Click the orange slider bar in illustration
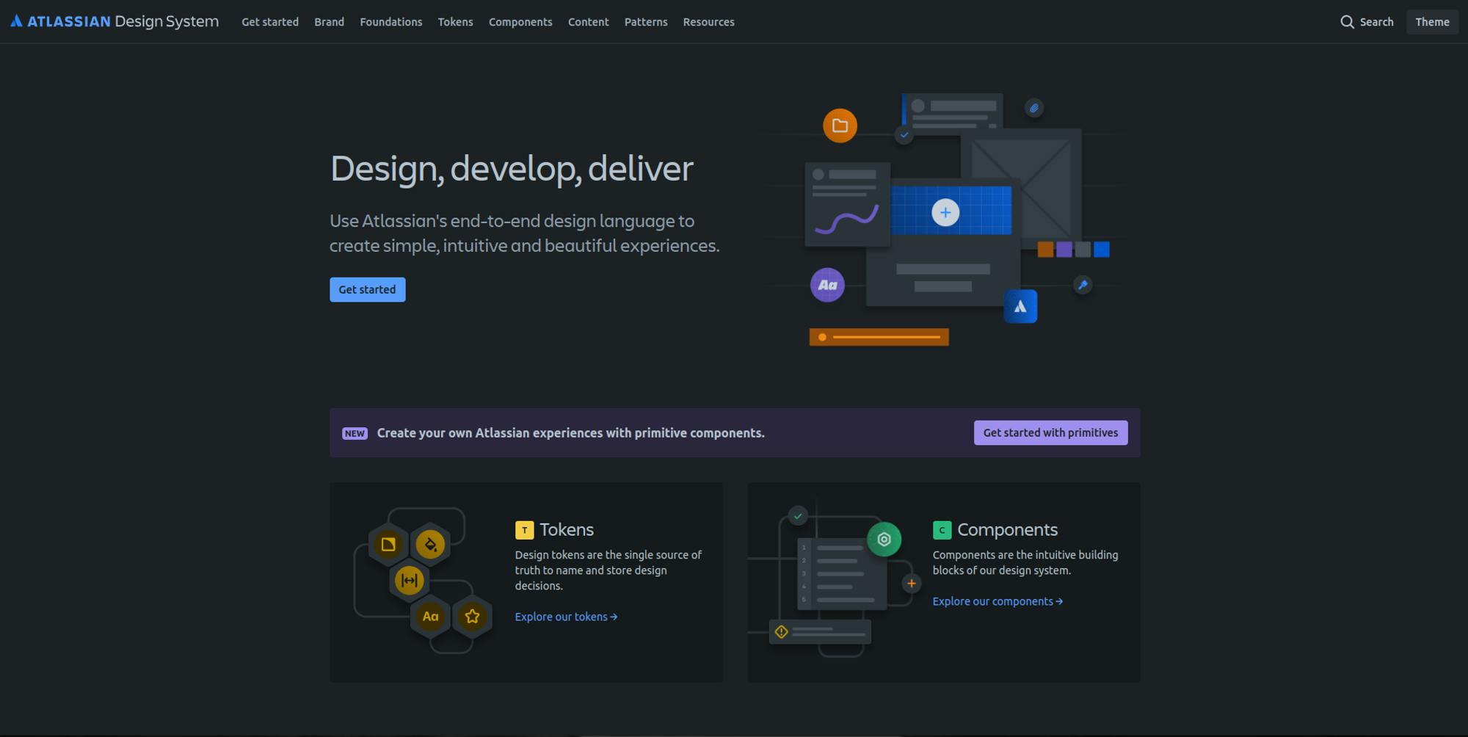The width and height of the screenshot is (1468, 737). click(879, 337)
